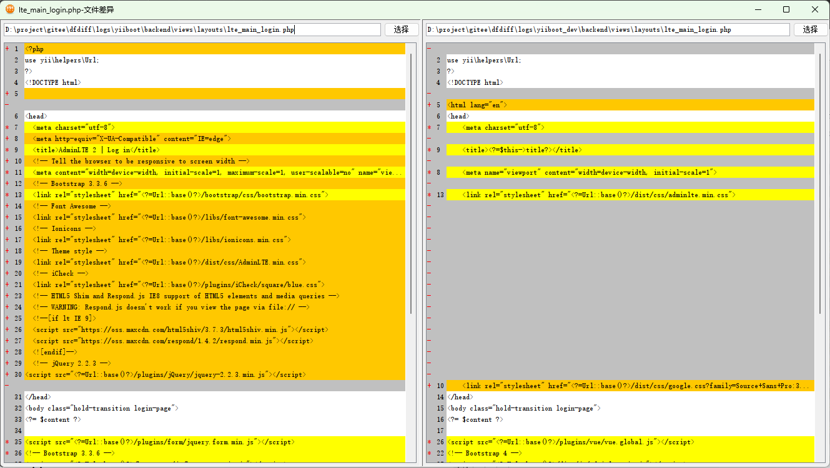The height and width of the screenshot is (468, 830).
Task: Select right pane '<!DOCTYPE html>' line
Action: point(630,82)
